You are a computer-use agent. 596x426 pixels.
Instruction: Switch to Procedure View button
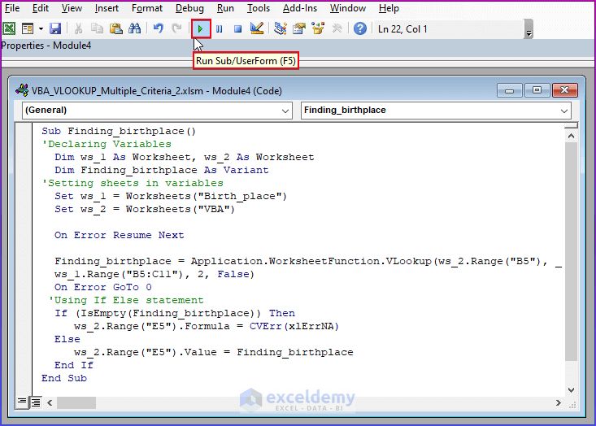[x=22, y=402]
